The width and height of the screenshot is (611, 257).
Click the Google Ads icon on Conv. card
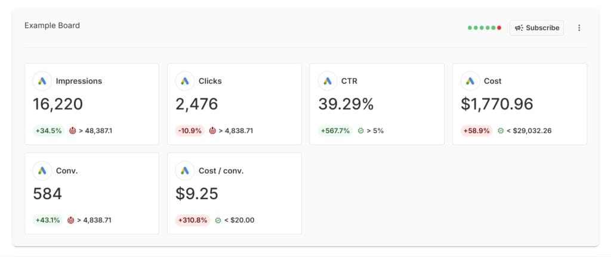click(x=42, y=171)
